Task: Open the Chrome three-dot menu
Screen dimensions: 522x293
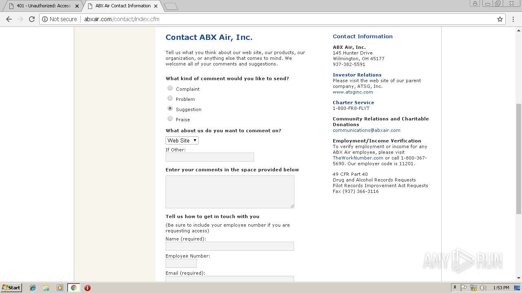Action: [x=513, y=19]
